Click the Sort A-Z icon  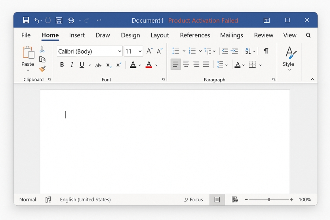(248, 51)
